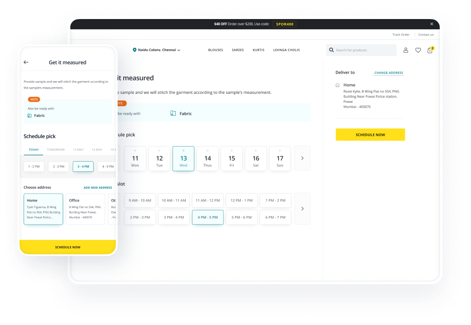The image size is (471, 325).
Task: Switch to 14 May tab on phone
Action: [x=97, y=150]
